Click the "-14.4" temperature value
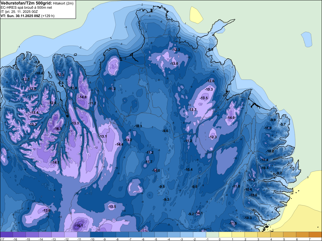Viewport: 322px width, 241px height. 119,144
